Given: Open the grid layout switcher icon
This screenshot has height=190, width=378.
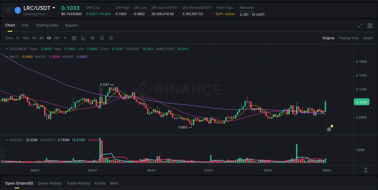Looking at the screenshot, I should point(370,26).
